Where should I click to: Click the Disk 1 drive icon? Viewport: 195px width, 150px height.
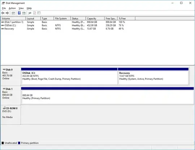(x=4, y=89)
